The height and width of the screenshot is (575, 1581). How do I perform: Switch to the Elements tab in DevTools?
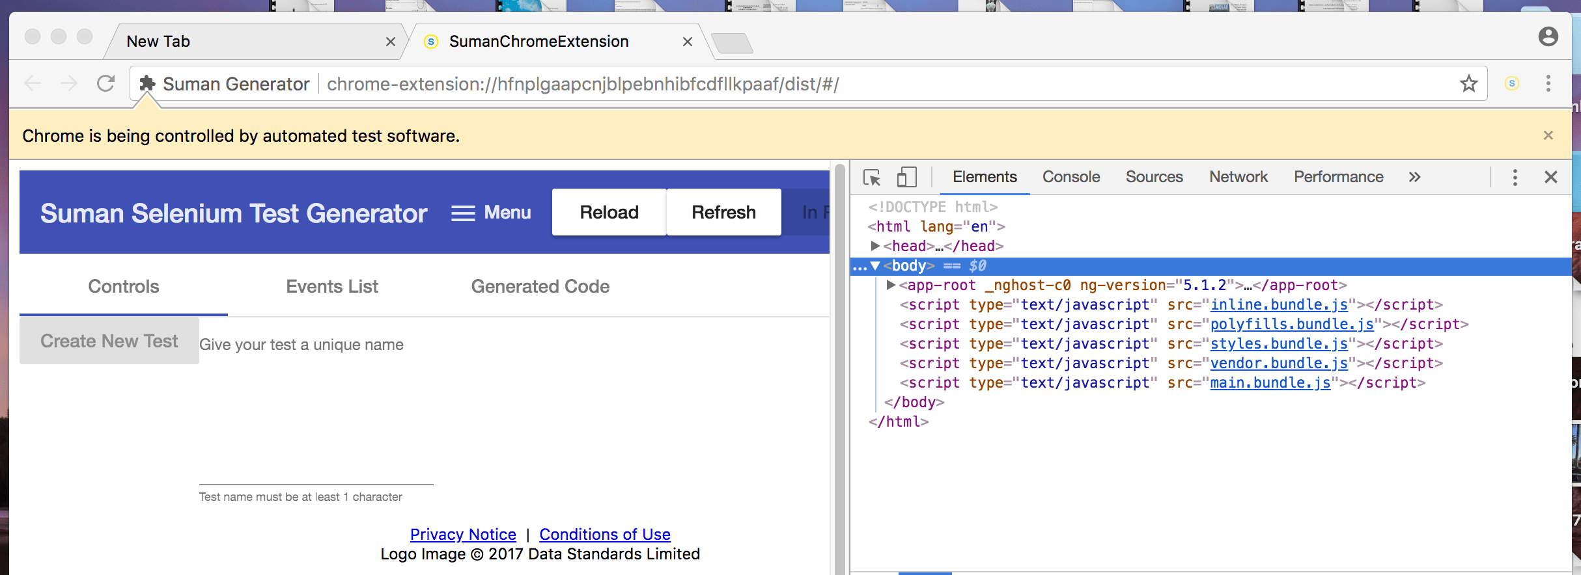click(x=985, y=177)
